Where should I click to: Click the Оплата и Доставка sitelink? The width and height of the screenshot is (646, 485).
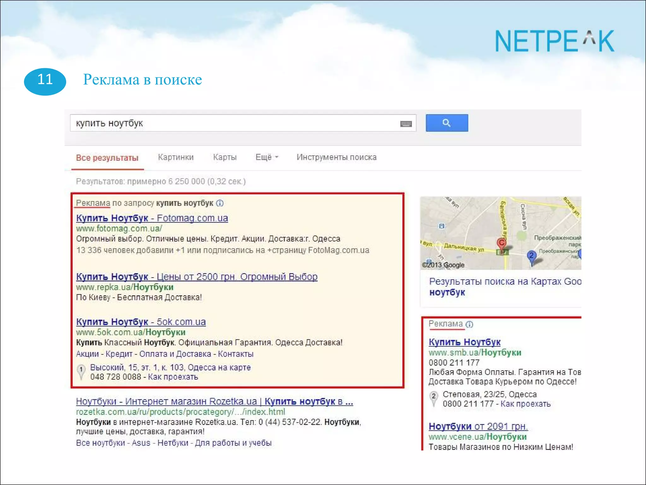pyautogui.click(x=175, y=354)
